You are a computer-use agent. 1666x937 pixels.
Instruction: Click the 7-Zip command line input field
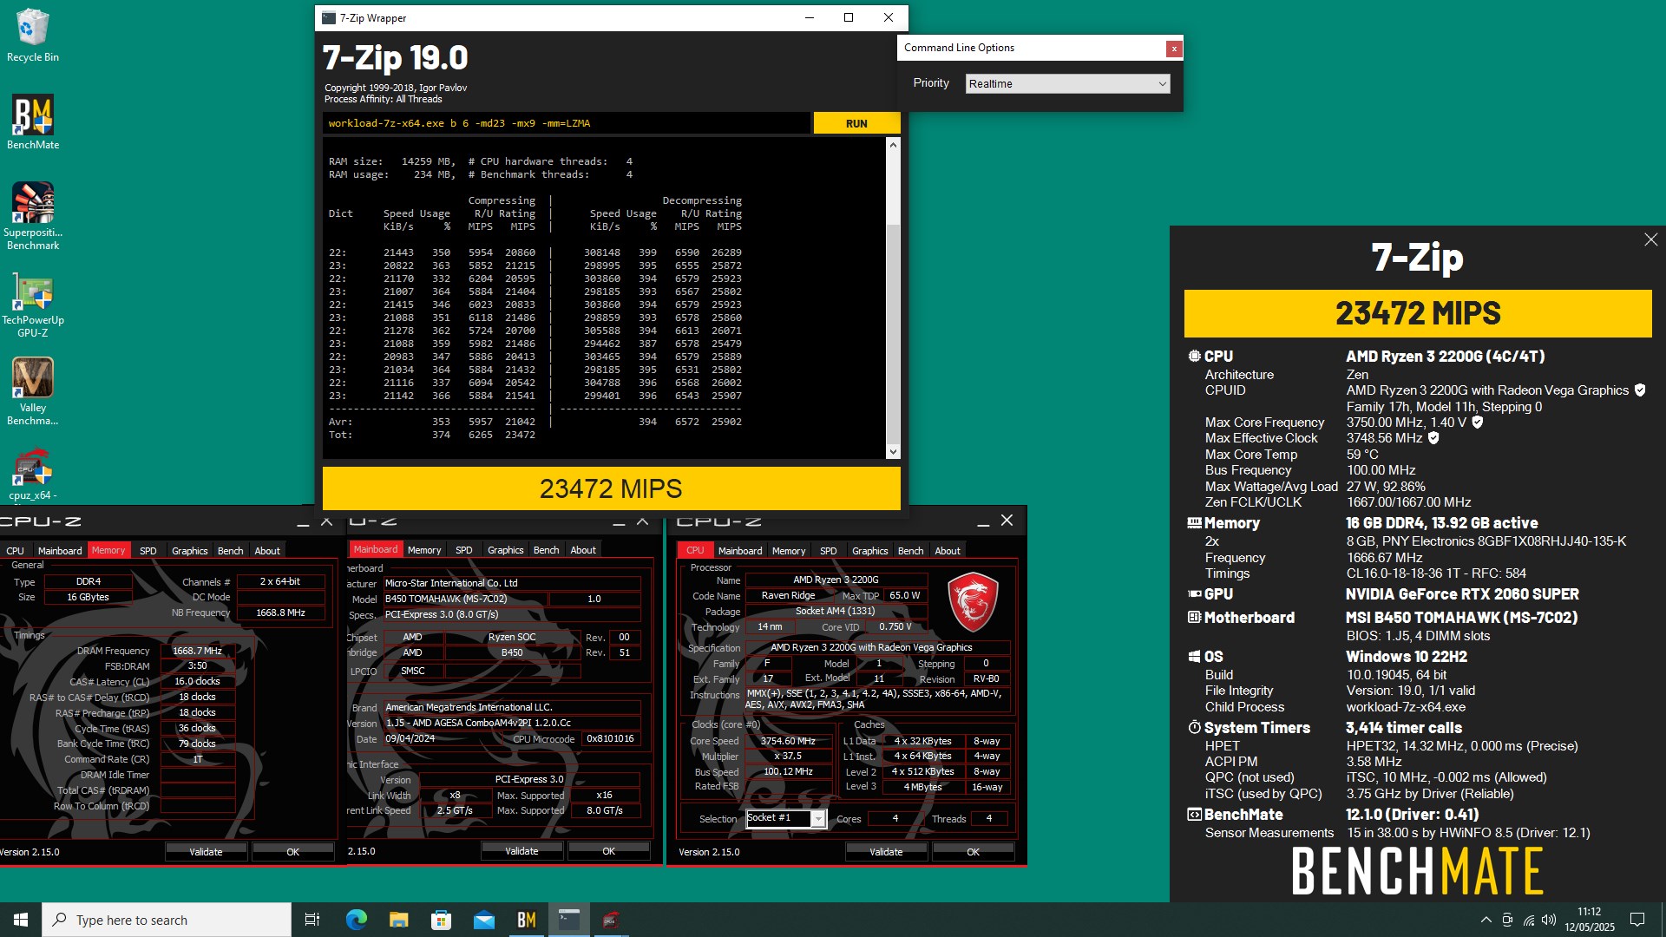[567, 123]
